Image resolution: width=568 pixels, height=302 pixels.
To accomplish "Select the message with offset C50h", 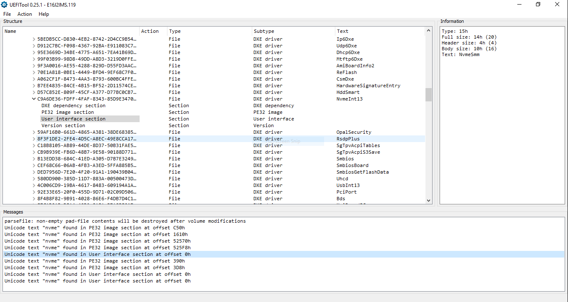I will 284,228.
